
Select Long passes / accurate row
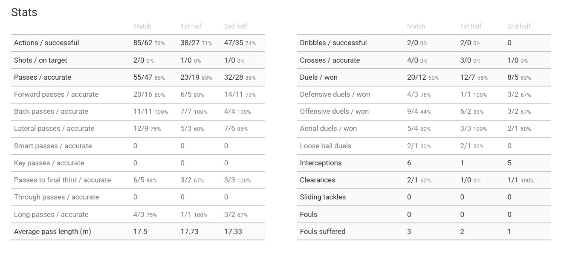coord(138,214)
